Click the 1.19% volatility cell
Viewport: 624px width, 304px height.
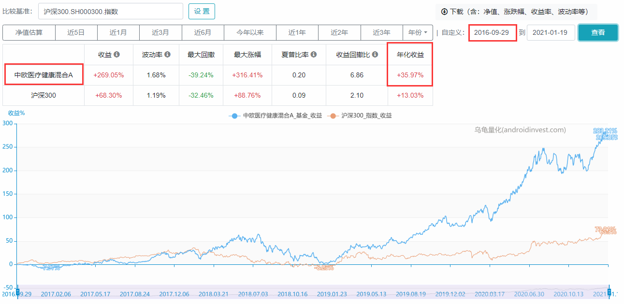pos(156,95)
